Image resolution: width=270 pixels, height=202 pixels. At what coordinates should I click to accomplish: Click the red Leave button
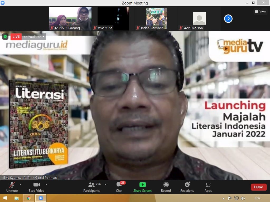tap(258, 187)
